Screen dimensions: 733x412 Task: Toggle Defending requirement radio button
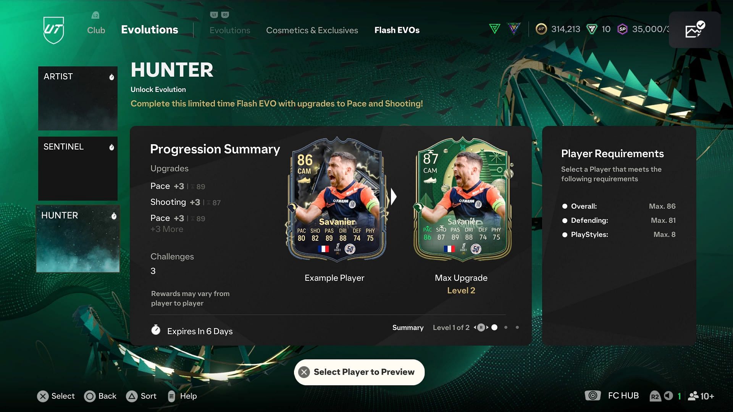click(565, 220)
